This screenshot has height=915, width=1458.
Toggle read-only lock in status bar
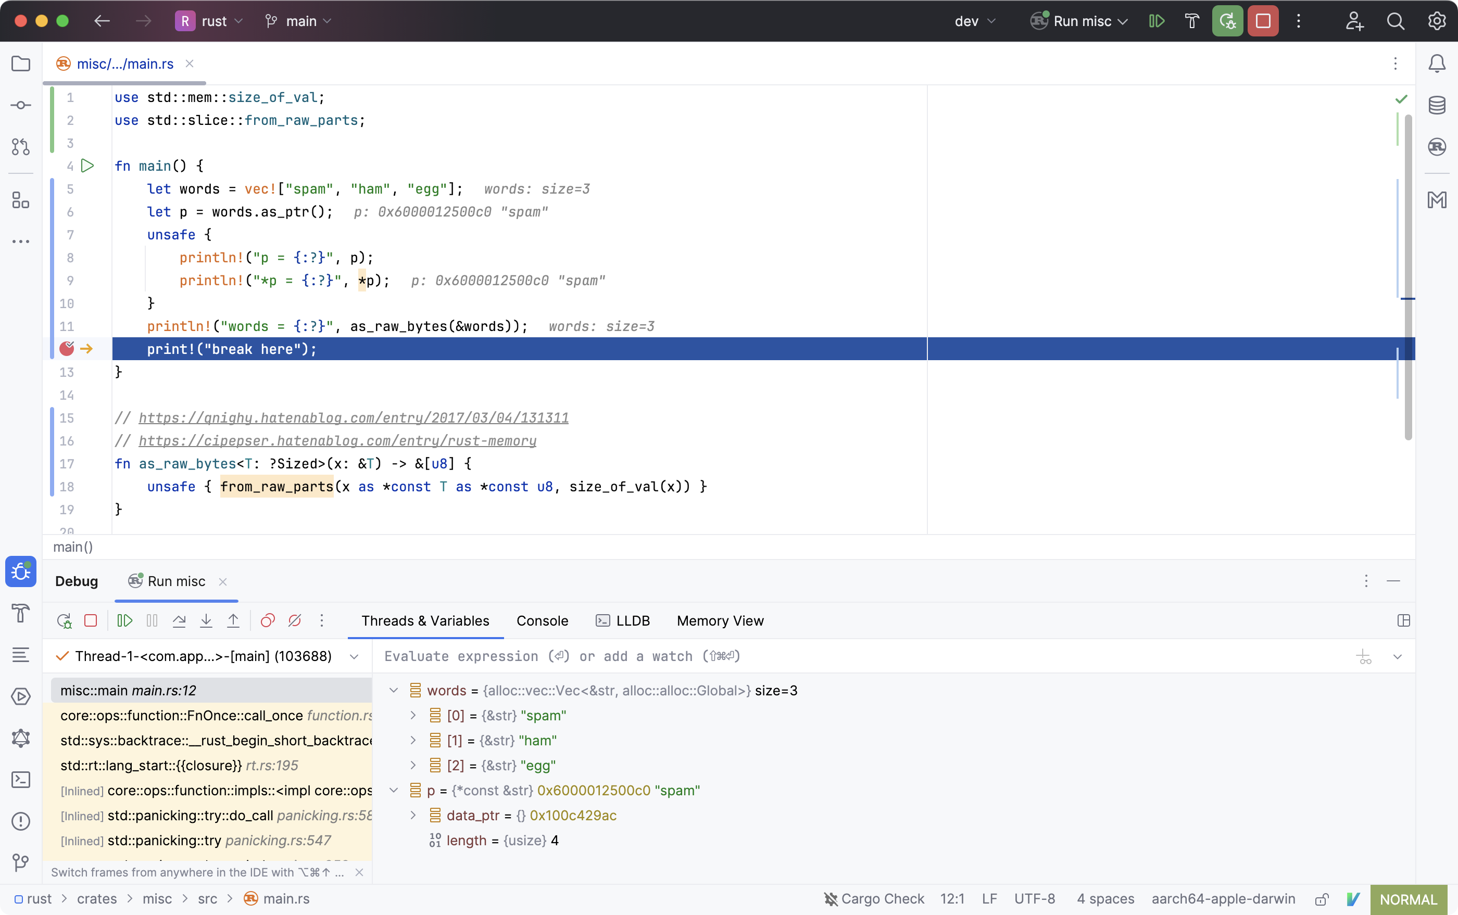click(1323, 899)
